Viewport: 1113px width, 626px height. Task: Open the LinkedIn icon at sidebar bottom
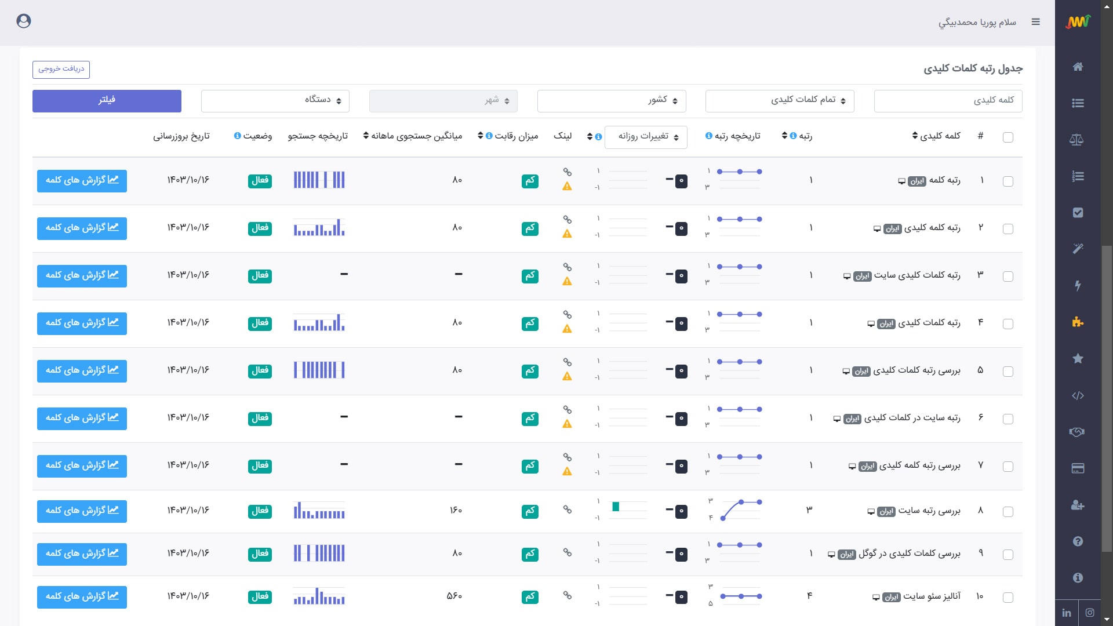[1067, 613]
